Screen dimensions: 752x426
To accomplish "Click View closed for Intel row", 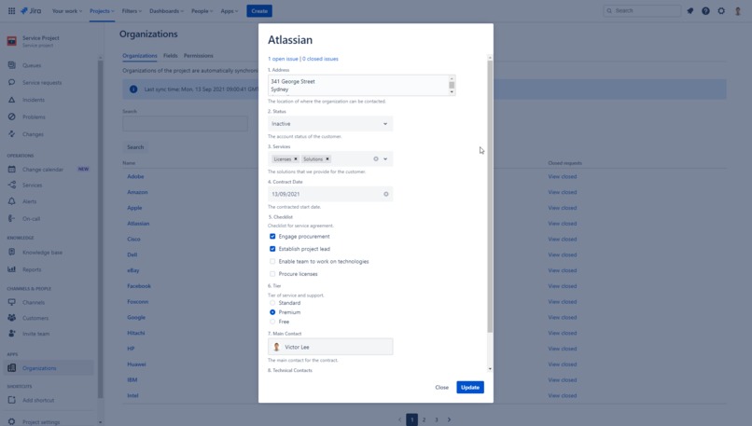I will tap(563, 395).
